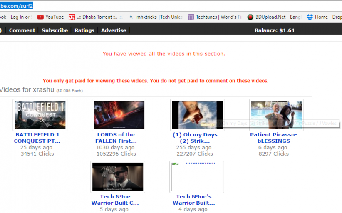Screen dimensions: 342x213
Task: Go to the Subscribe section
Action: tap(55, 30)
